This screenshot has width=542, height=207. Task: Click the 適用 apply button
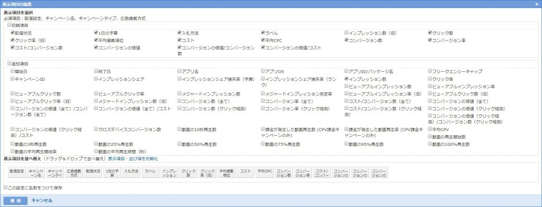pos(15,201)
